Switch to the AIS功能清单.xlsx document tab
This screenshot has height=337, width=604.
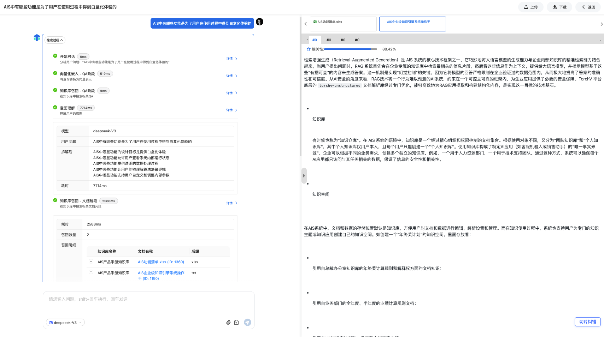[343, 24]
